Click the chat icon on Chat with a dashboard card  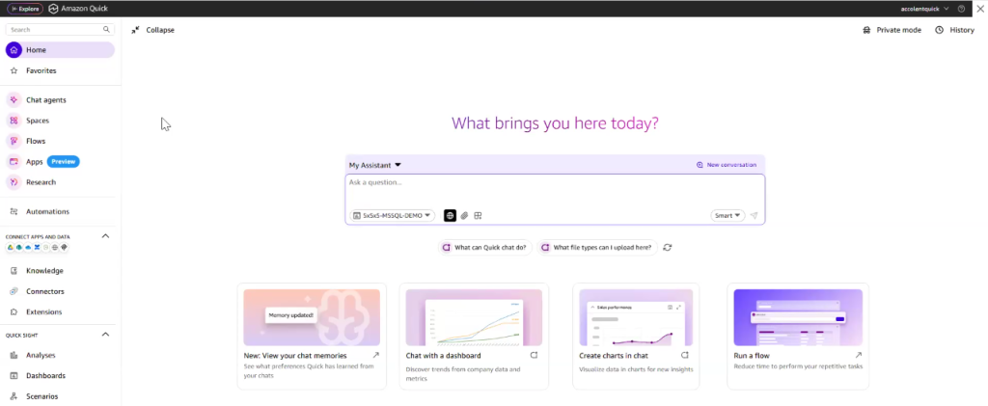tap(534, 355)
